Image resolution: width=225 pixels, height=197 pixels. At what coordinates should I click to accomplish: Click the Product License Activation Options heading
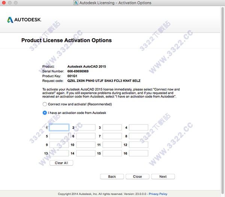tap(66, 41)
